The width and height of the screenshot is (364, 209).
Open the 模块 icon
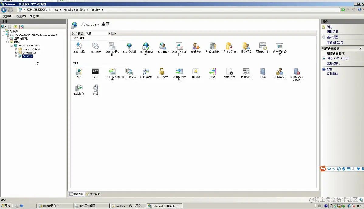(x=213, y=73)
